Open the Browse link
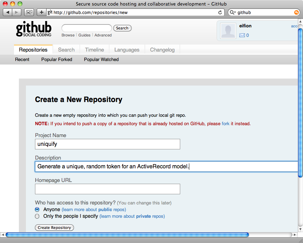This screenshot has height=243, width=303. 68,35
